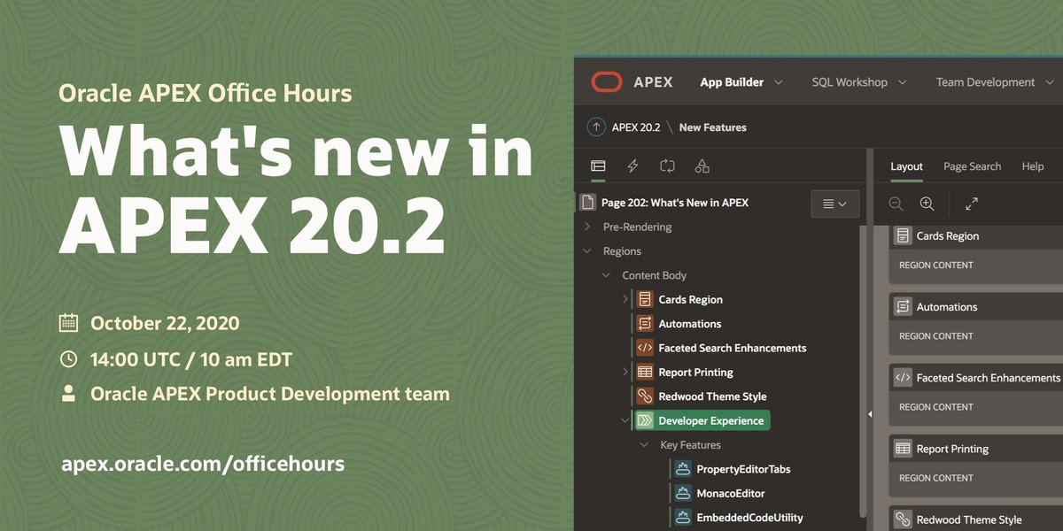
Task: Click the 14:00 UTC / 10 am EDT text
Action: pyautogui.click(x=191, y=359)
